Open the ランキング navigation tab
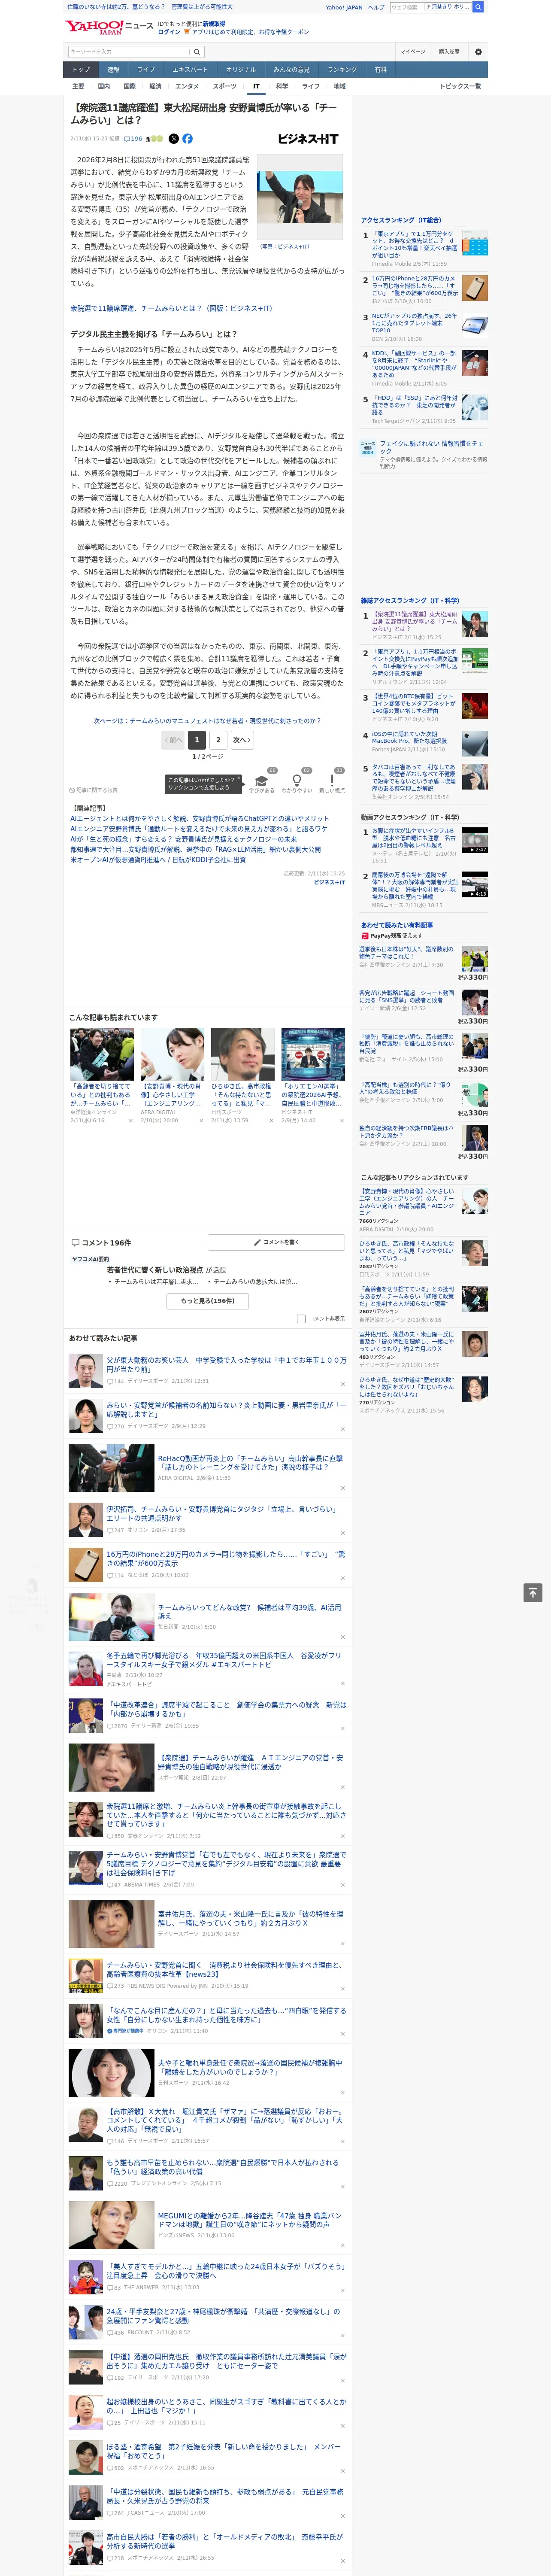This screenshot has width=551, height=2576. [x=342, y=70]
